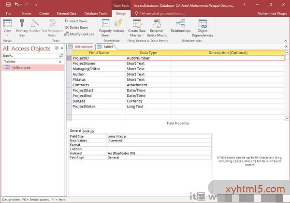This screenshot has width=290, height=203.
Task: Show the Property Sheet
Action: click(x=105, y=28)
